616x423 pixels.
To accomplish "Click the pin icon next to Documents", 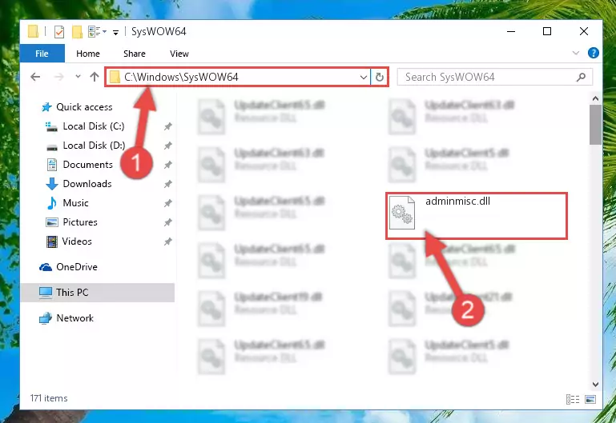I will (167, 165).
